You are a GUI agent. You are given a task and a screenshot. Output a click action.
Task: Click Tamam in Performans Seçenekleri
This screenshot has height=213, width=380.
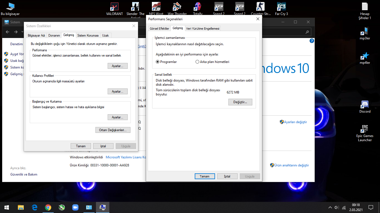(x=204, y=176)
